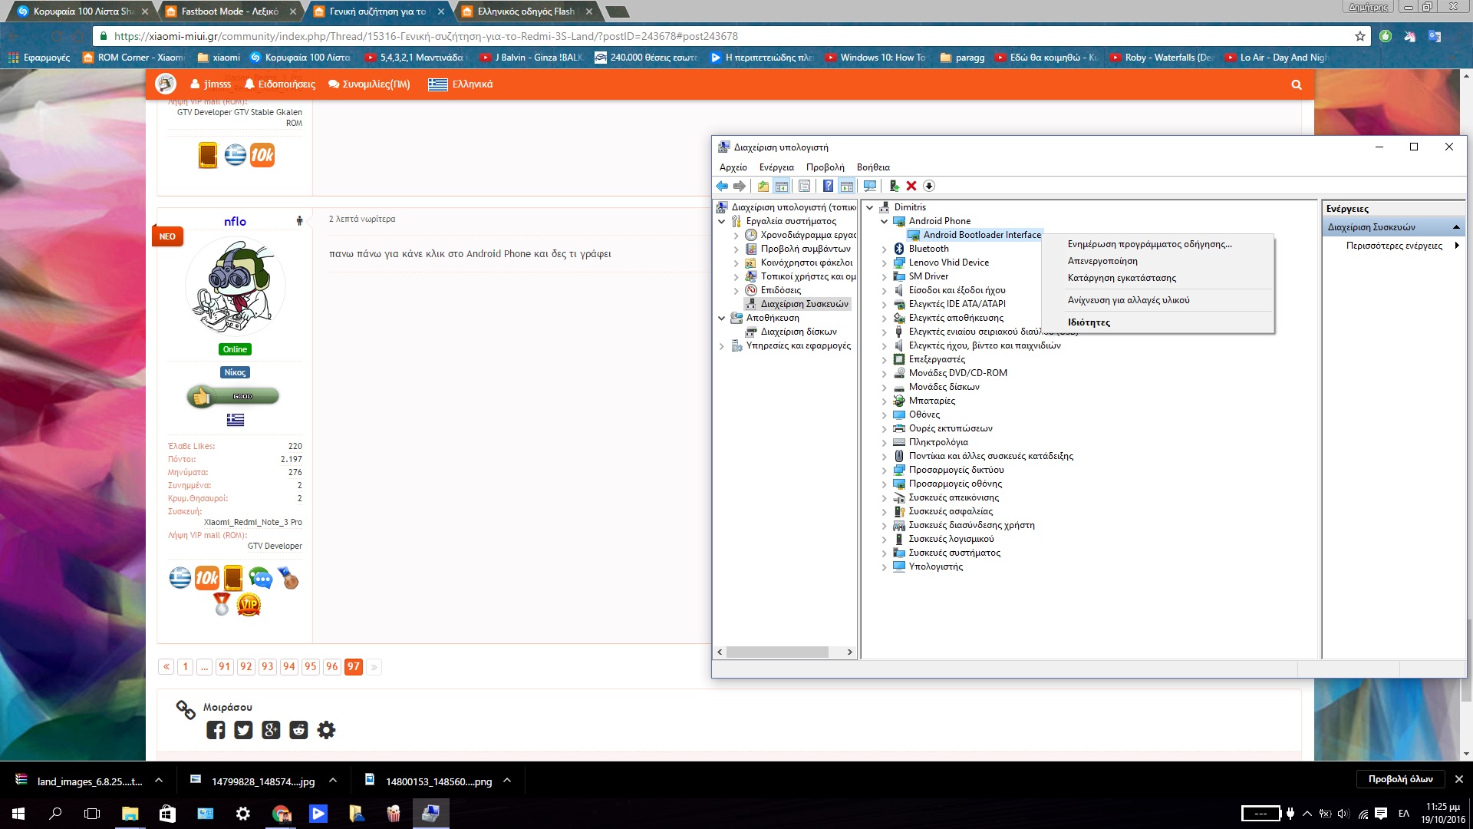This screenshot has height=829, width=1473.
Task: Open the Ενέργεια menu in menu bar
Action: [776, 167]
